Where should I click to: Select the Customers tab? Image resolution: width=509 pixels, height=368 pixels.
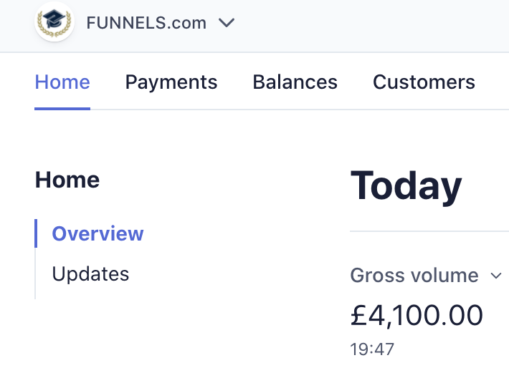(x=424, y=82)
